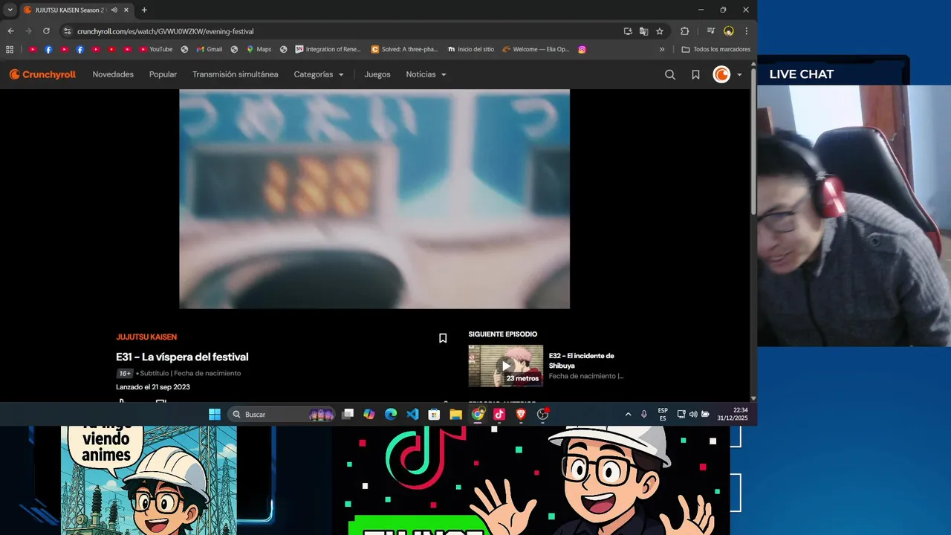Image resolution: width=951 pixels, height=535 pixels.
Task: Play the next episode thumbnail
Action: click(x=506, y=366)
